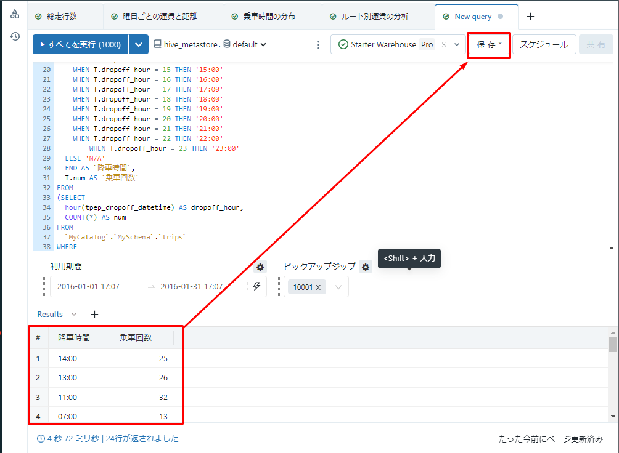The width and height of the screenshot is (619, 453).
Task: Click the T.num AS 乗車回数 line
Action: coord(102,178)
